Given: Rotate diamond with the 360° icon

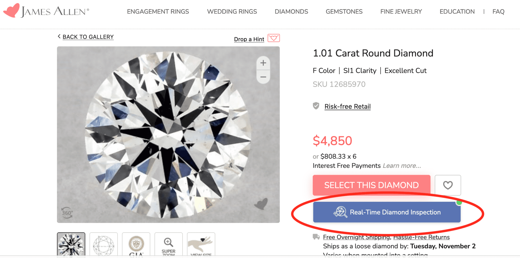Looking at the screenshot, I should (x=67, y=213).
